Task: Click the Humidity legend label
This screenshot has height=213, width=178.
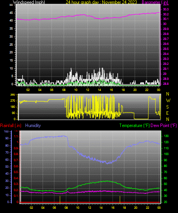Action: (33, 125)
